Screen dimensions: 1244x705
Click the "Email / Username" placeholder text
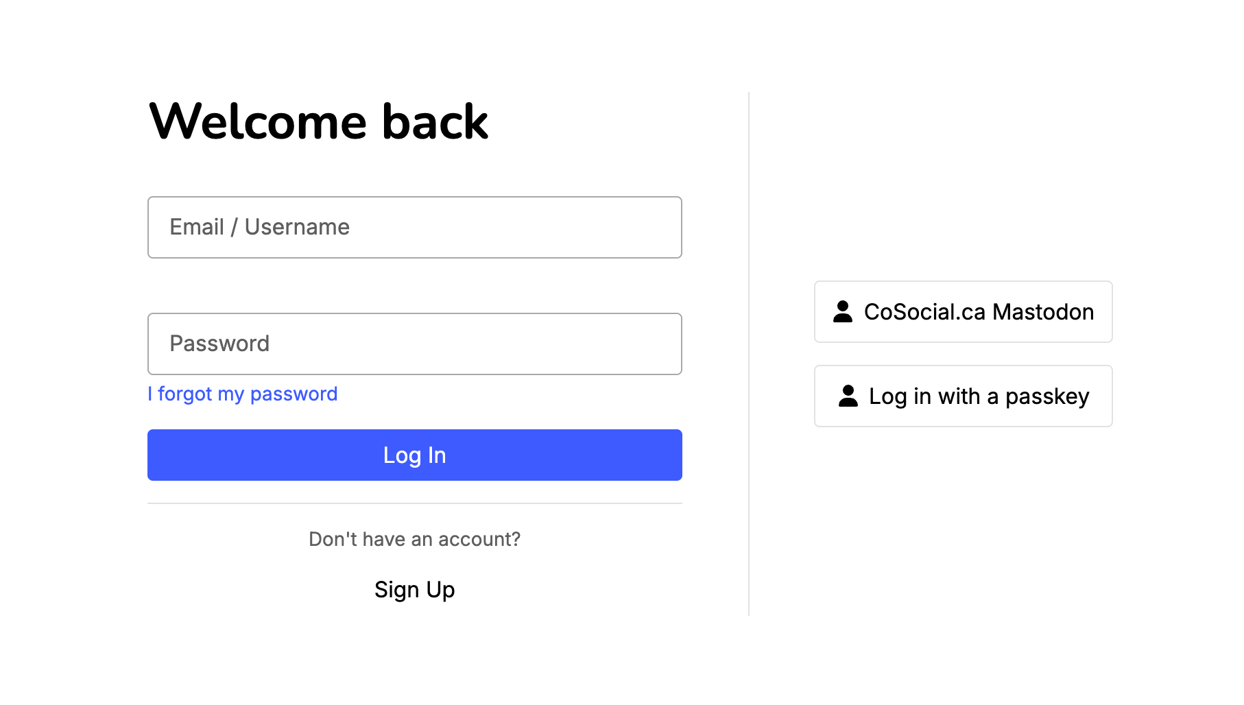(x=259, y=227)
